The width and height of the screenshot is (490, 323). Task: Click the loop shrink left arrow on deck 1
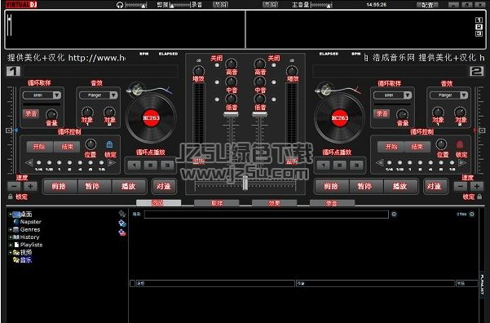tap(29, 162)
